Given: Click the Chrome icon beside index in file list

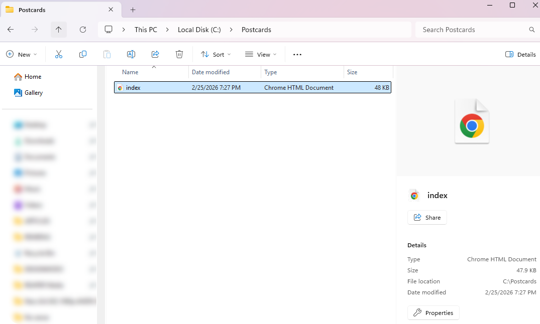Looking at the screenshot, I should pyautogui.click(x=120, y=88).
